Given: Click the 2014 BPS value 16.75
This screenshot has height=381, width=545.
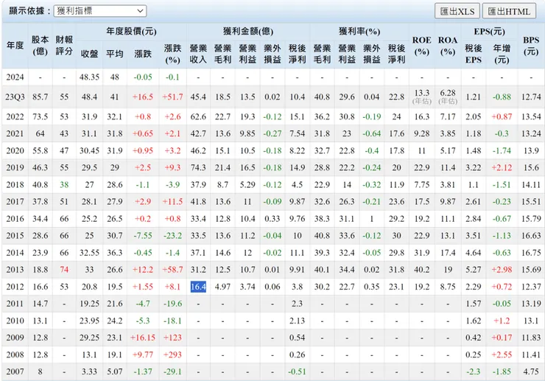Looking at the screenshot, I should [531, 253].
